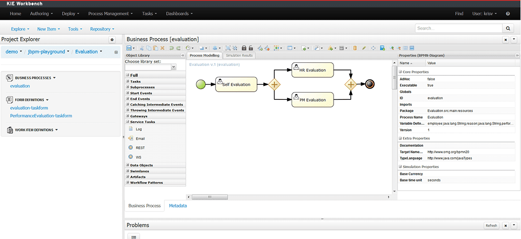Click the group selection icon
The width and height of the screenshot is (521, 239).
tap(228, 48)
